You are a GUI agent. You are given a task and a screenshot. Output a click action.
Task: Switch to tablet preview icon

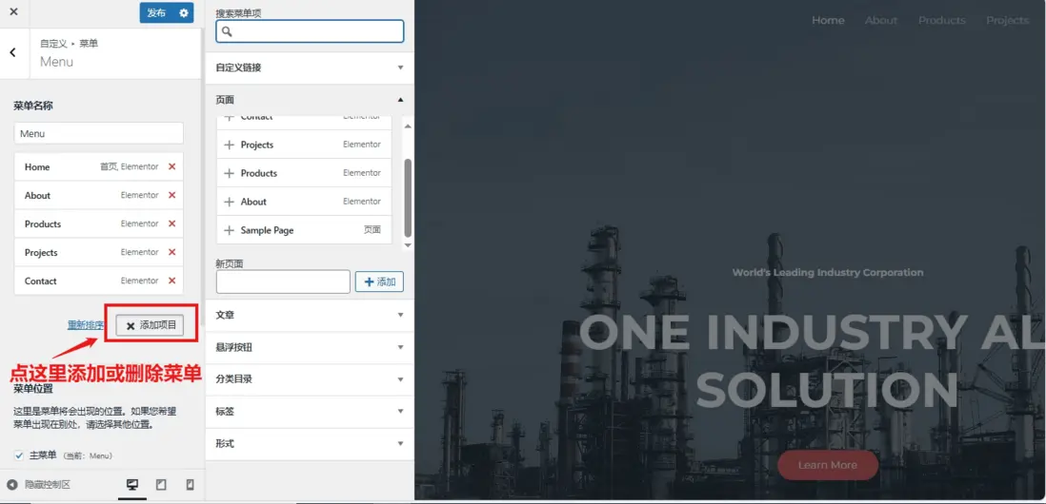pyautogui.click(x=161, y=485)
